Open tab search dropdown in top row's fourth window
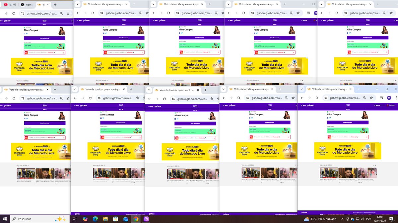398x223 pixels. click(229, 4)
